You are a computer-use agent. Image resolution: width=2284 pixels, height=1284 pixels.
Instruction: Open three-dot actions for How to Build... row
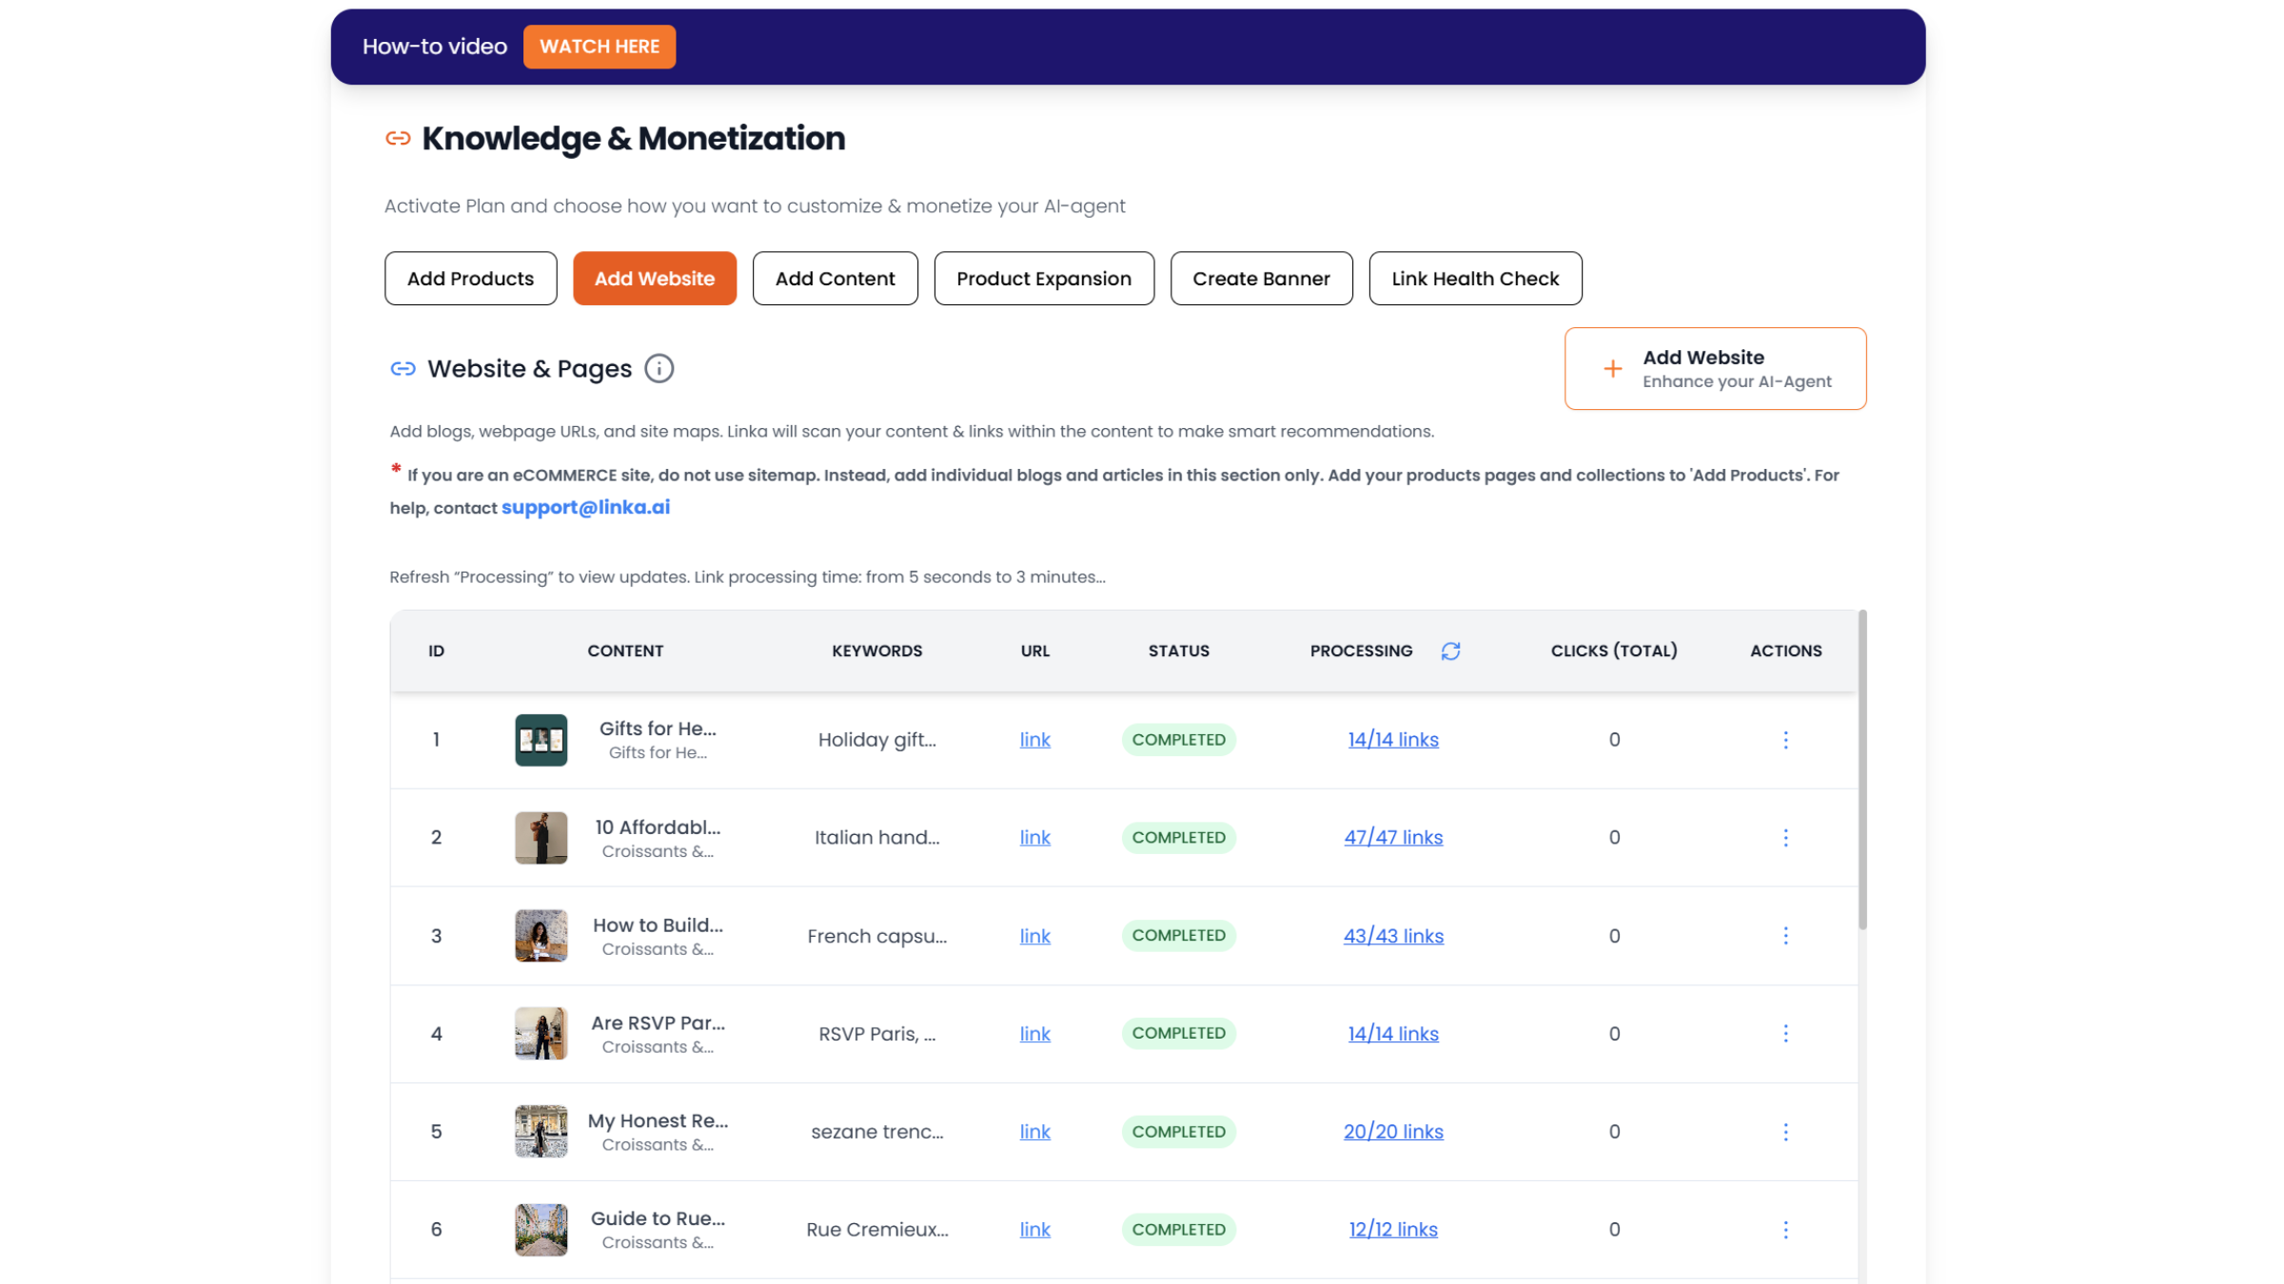click(1785, 936)
